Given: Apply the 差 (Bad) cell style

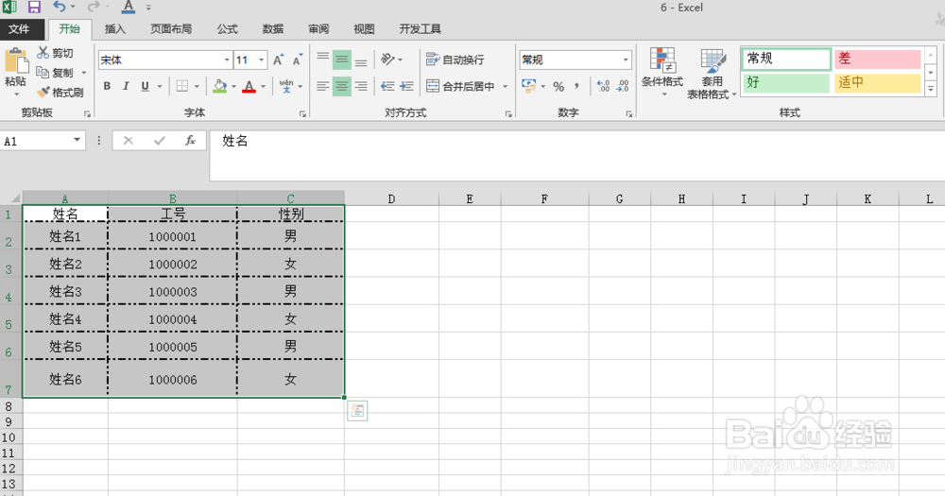Looking at the screenshot, I should [x=877, y=59].
